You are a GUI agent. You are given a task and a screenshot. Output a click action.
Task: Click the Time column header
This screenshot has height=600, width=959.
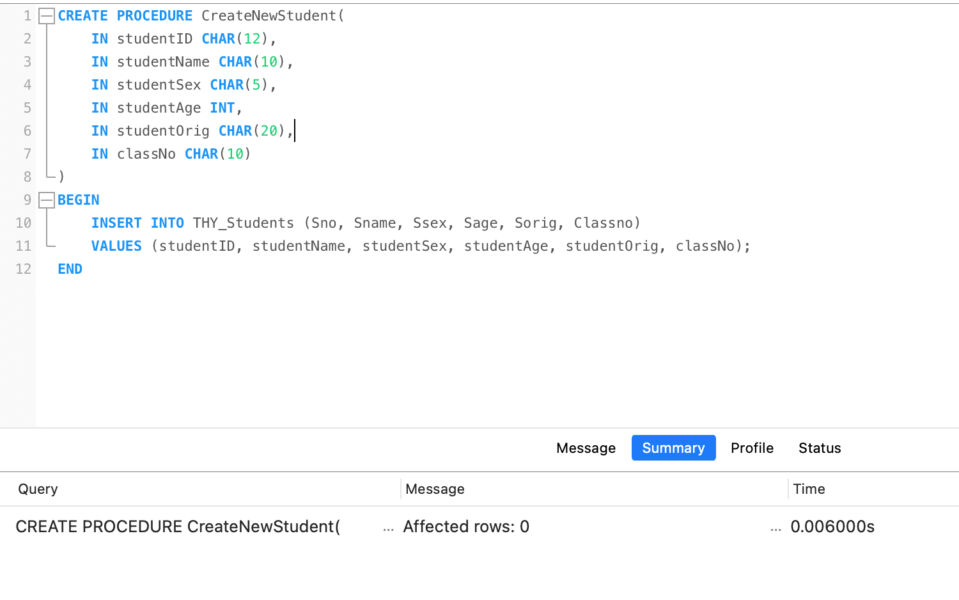click(x=809, y=489)
